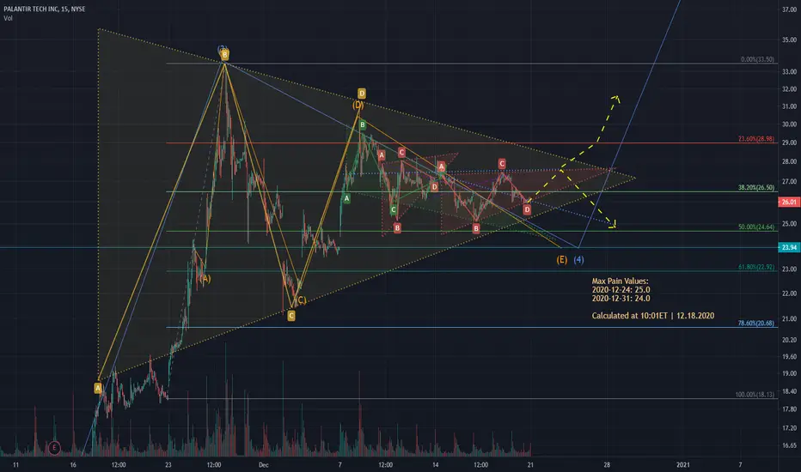Viewport: 801px width, 472px height.
Task: Click 35.00 on the price axis
Action: tap(789, 39)
